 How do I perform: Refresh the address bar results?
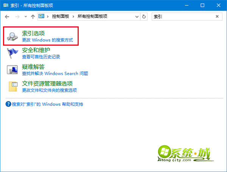coord(144,17)
